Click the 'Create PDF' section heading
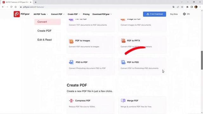The width and height of the screenshot is (203, 114). click(77, 85)
